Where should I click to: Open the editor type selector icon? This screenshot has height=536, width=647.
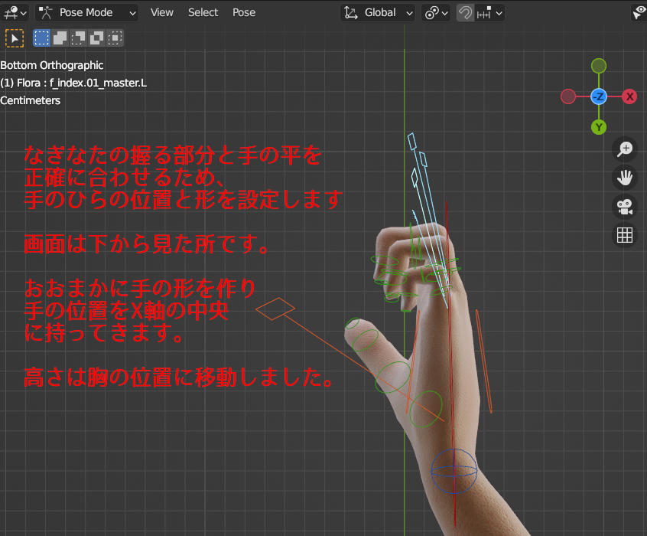[x=11, y=12]
